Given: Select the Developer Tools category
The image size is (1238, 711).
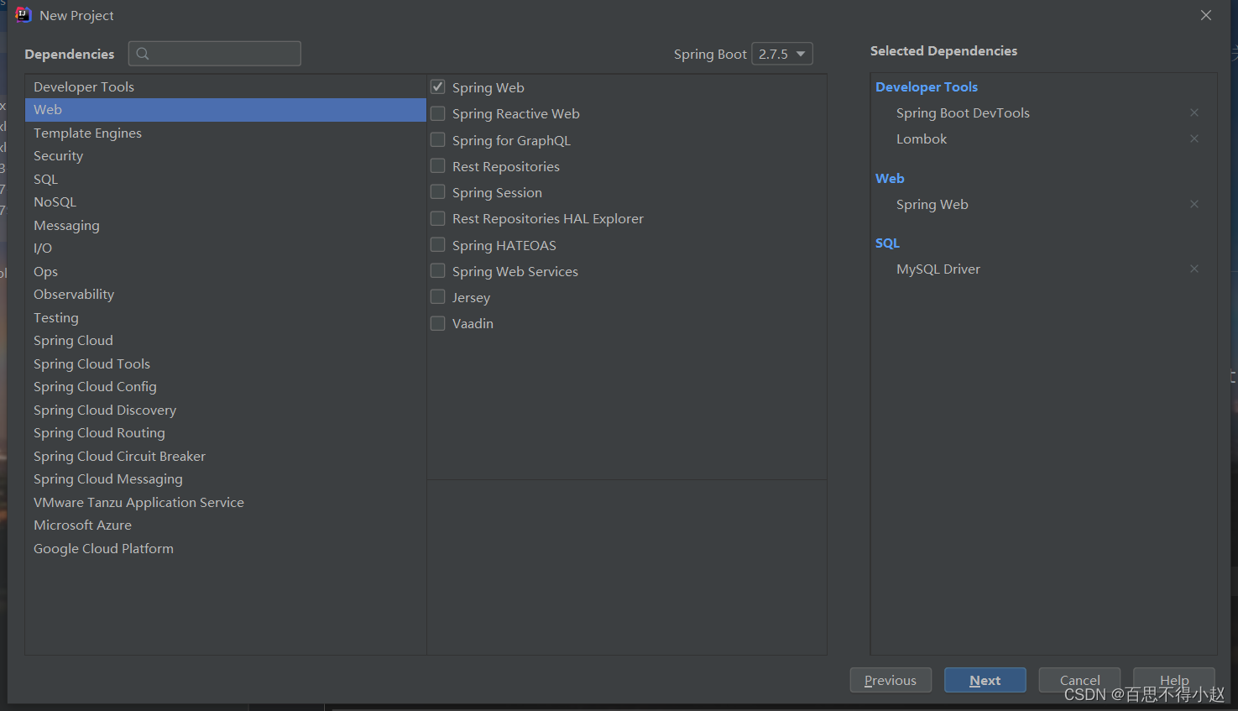Looking at the screenshot, I should point(226,86).
